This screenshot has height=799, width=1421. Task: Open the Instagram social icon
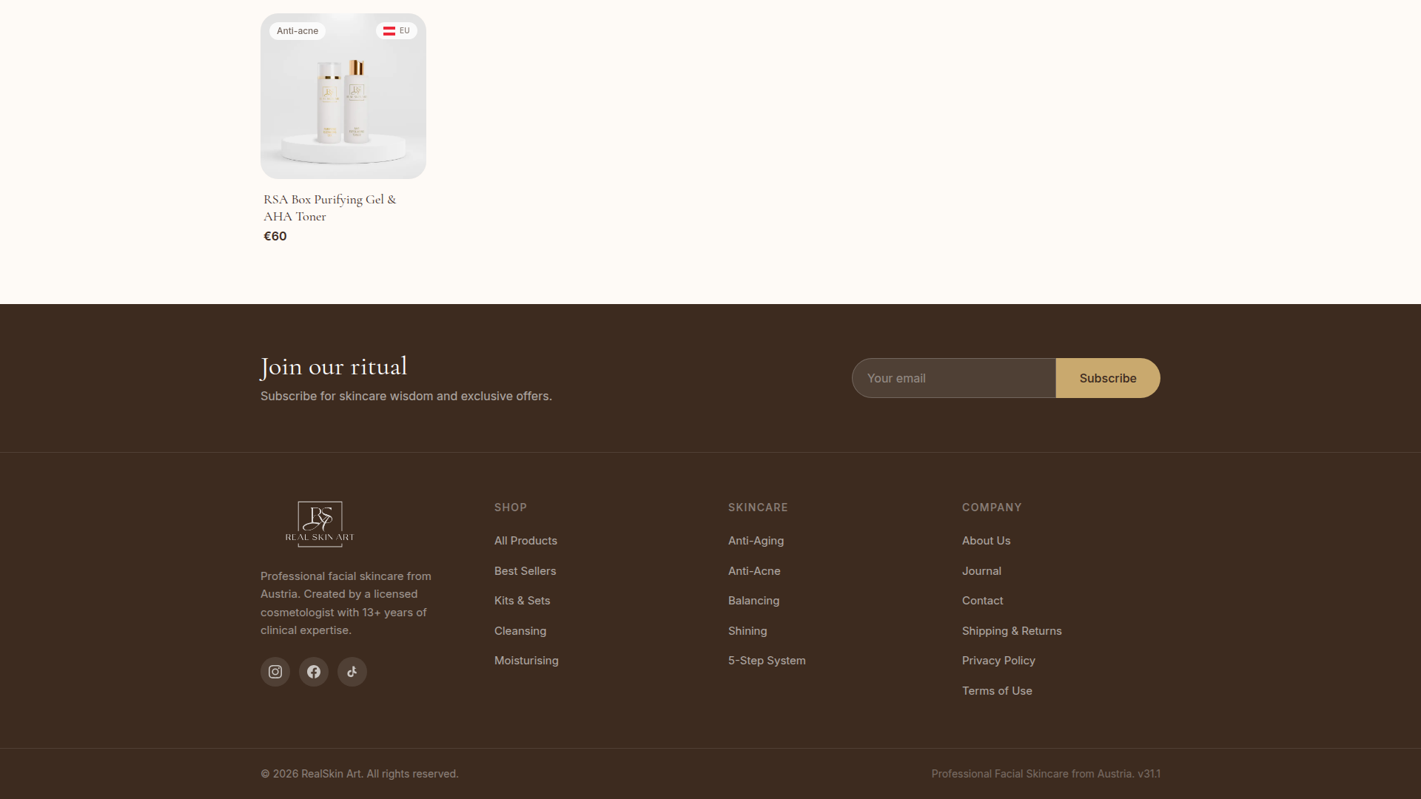click(275, 671)
